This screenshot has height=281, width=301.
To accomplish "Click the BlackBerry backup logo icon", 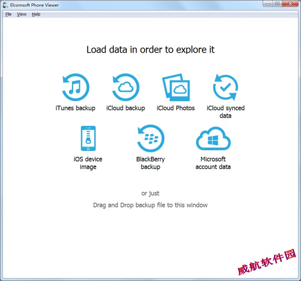I will 151,138.
